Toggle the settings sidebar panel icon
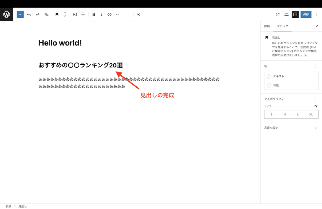Image resolution: width=322 pixels, height=209 pixels. tap(295, 14)
